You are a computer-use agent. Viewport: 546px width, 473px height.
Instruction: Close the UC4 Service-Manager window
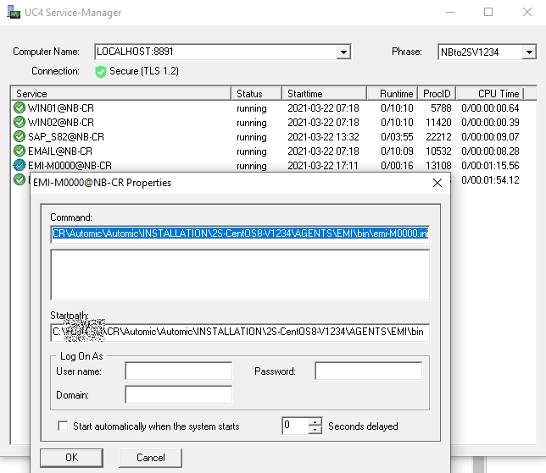527,12
